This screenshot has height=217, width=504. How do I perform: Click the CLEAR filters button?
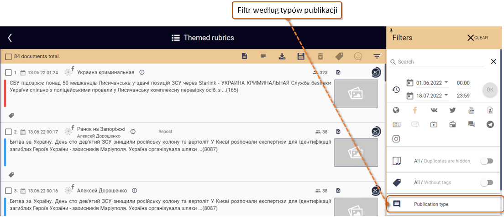point(478,38)
